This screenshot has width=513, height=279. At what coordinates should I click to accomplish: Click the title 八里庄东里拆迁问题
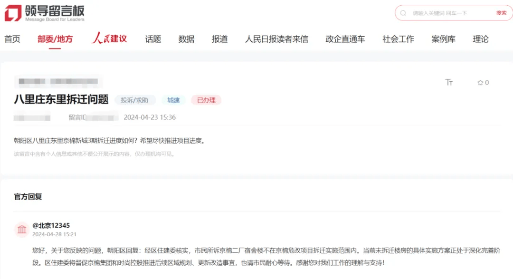[x=61, y=99]
